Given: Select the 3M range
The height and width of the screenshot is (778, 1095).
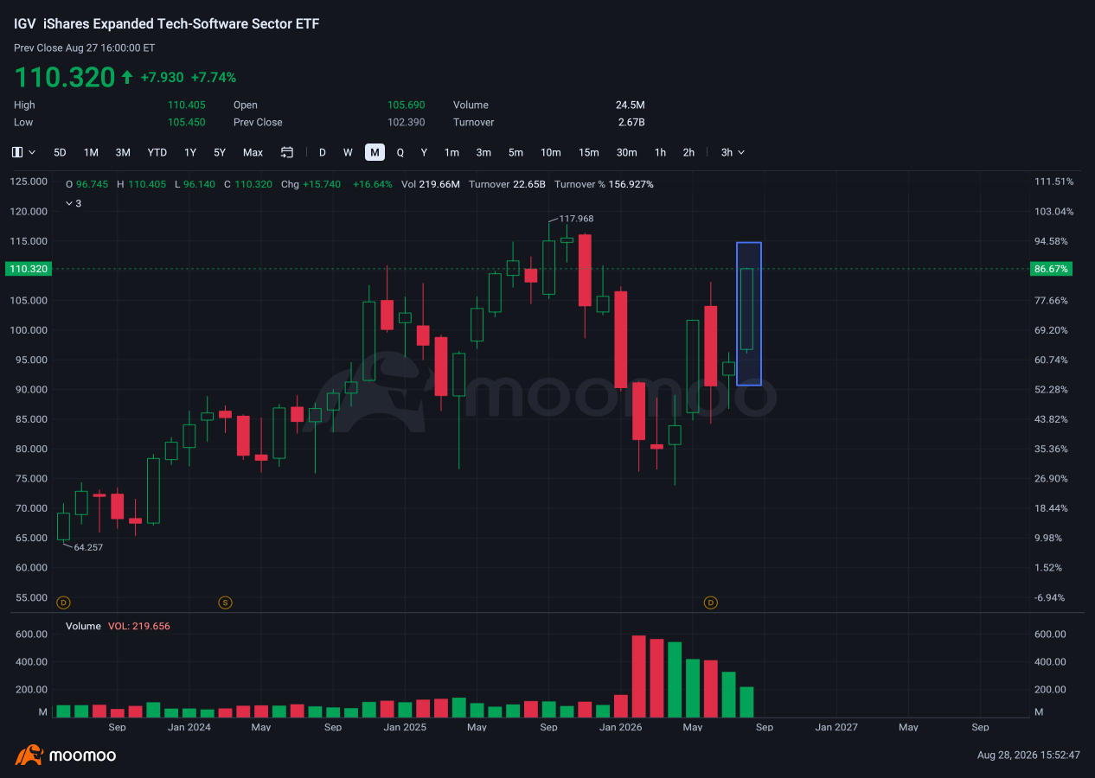Looking at the screenshot, I should [x=123, y=152].
